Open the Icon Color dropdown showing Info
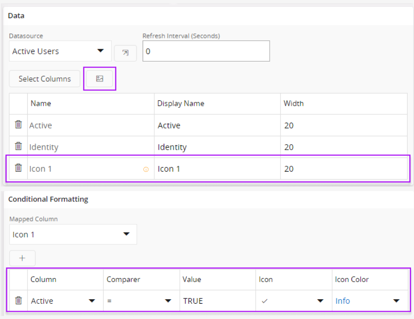414x319 pixels. [x=370, y=300]
